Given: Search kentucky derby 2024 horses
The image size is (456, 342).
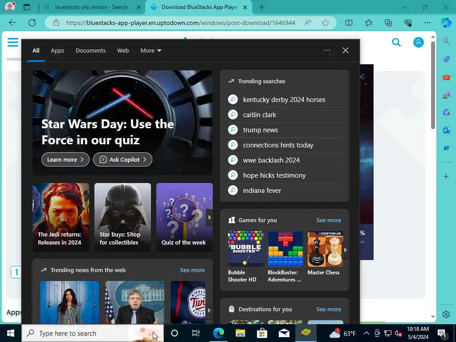Looking at the screenshot, I should tap(285, 99).
